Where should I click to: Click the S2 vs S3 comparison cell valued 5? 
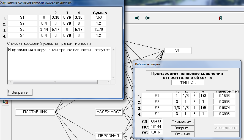194,102
